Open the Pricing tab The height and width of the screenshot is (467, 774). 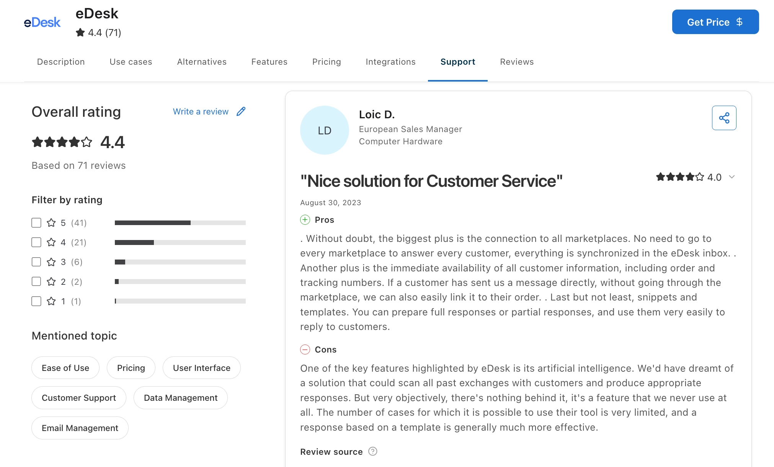click(x=327, y=62)
